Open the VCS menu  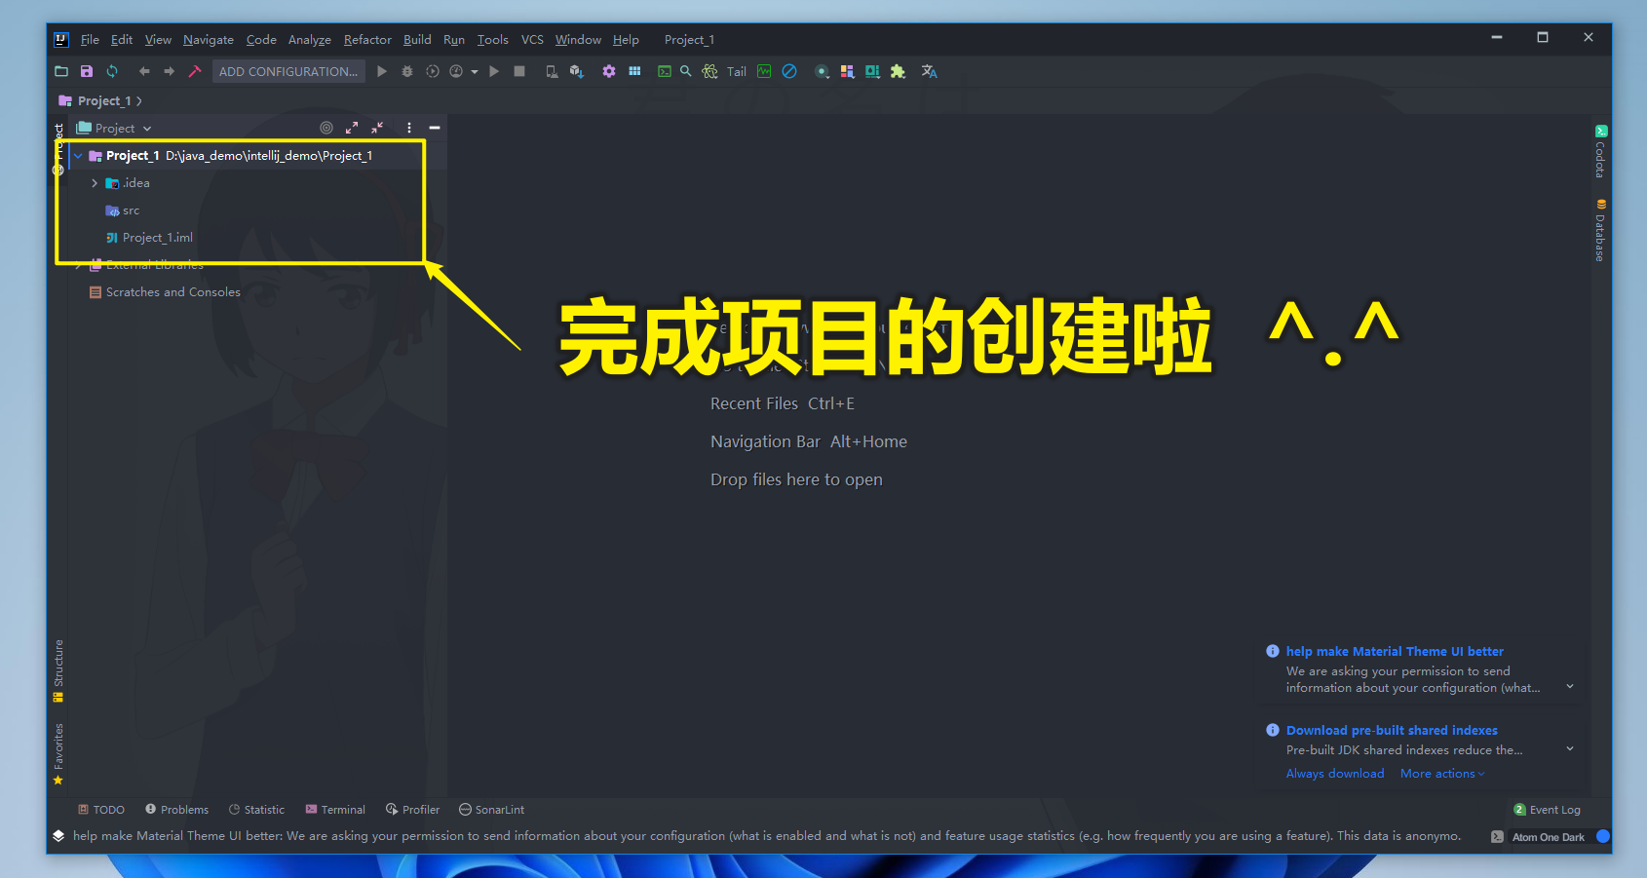532,40
